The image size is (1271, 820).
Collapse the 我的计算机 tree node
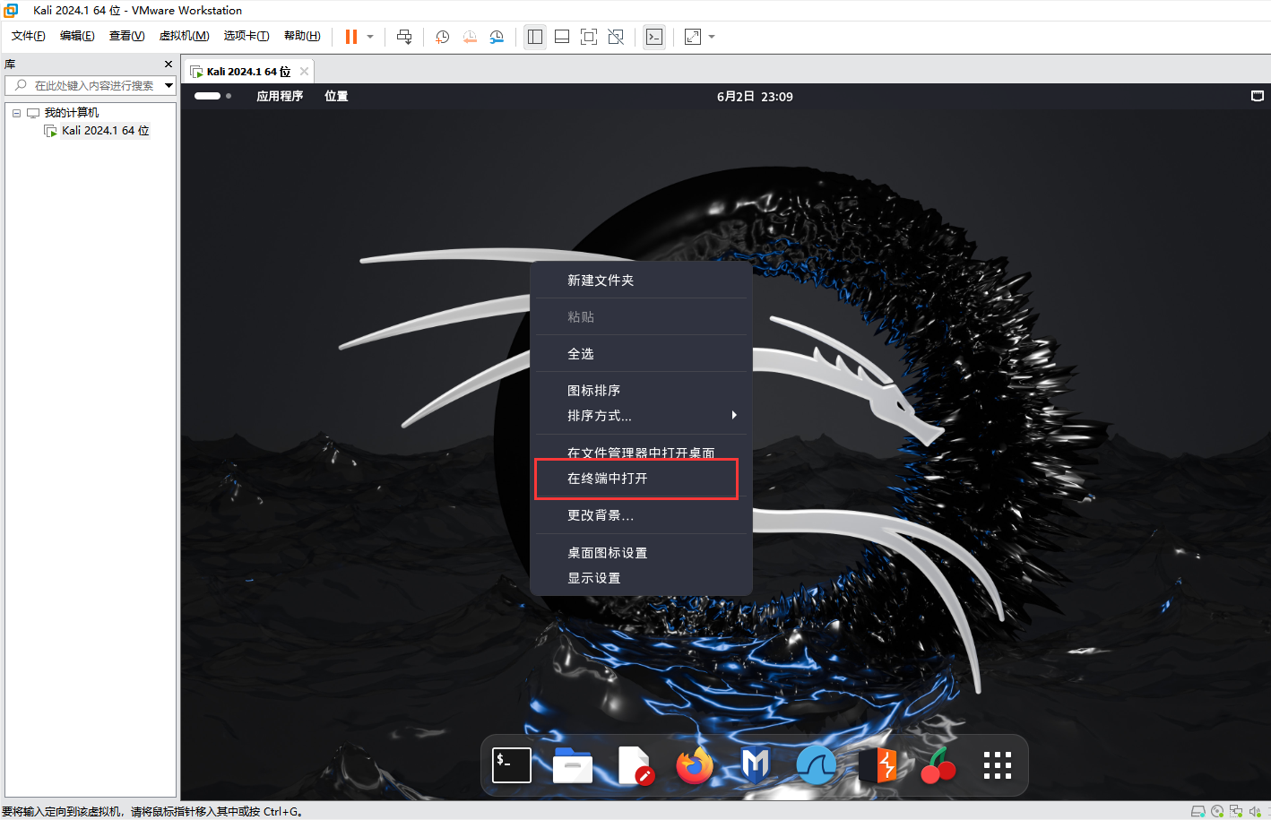click(16, 113)
